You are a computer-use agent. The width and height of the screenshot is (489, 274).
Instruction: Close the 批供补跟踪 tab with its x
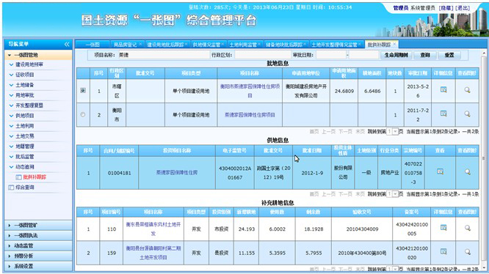(394, 45)
